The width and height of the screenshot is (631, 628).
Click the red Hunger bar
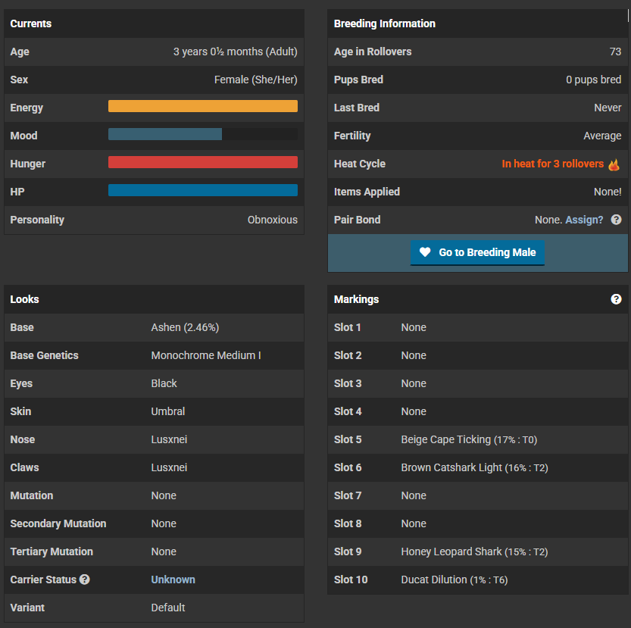click(203, 162)
